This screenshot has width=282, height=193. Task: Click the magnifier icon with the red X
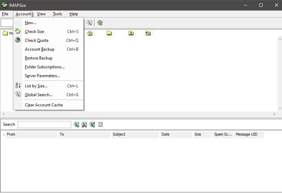(x=84, y=125)
